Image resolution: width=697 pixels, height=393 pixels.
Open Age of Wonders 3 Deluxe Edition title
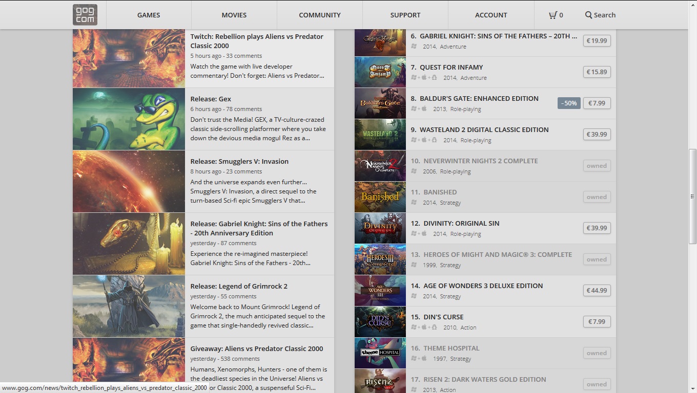click(483, 286)
